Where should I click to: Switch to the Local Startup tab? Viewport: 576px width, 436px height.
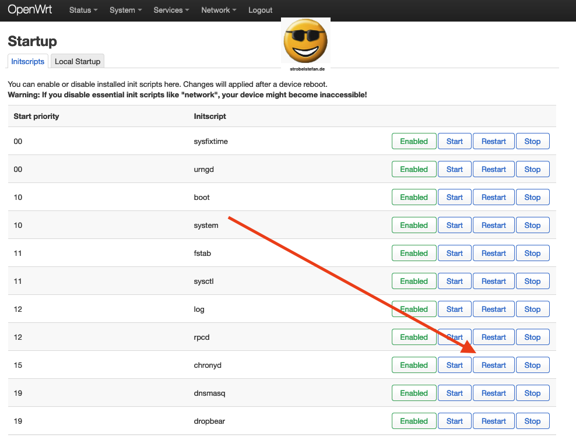[x=78, y=61]
